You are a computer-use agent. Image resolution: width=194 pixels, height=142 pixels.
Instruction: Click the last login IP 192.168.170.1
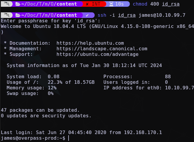pyautogui.click(x=143, y=132)
